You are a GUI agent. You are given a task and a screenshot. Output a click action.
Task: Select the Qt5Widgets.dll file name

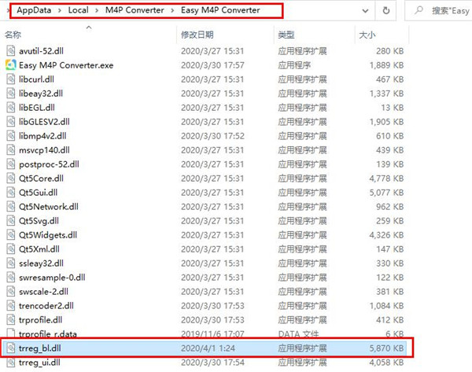click(48, 234)
